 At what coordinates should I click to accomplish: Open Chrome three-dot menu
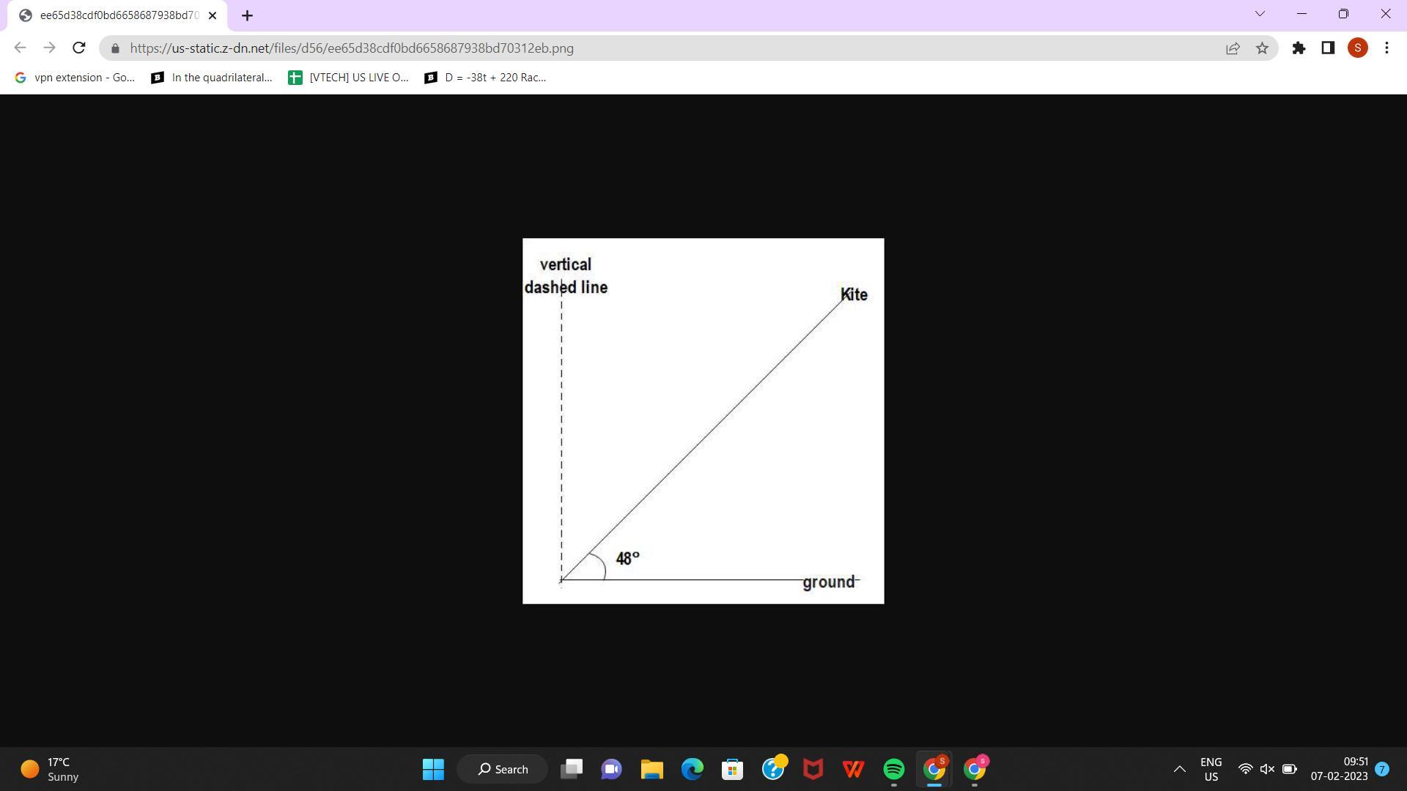point(1386,48)
